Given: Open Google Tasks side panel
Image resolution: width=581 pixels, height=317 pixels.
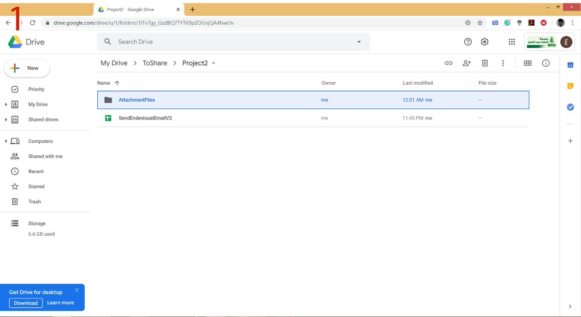Looking at the screenshot, I should click(570, 107).
